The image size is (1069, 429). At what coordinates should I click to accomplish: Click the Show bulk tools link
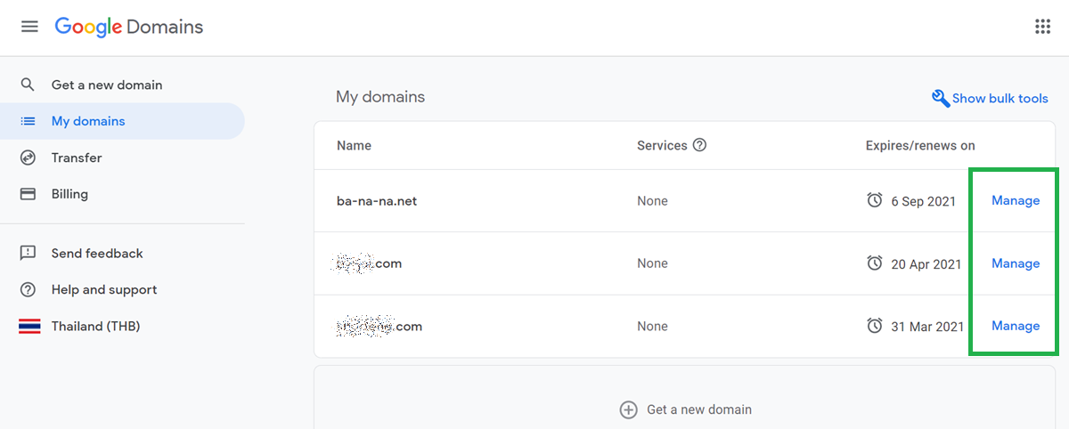1000,99
